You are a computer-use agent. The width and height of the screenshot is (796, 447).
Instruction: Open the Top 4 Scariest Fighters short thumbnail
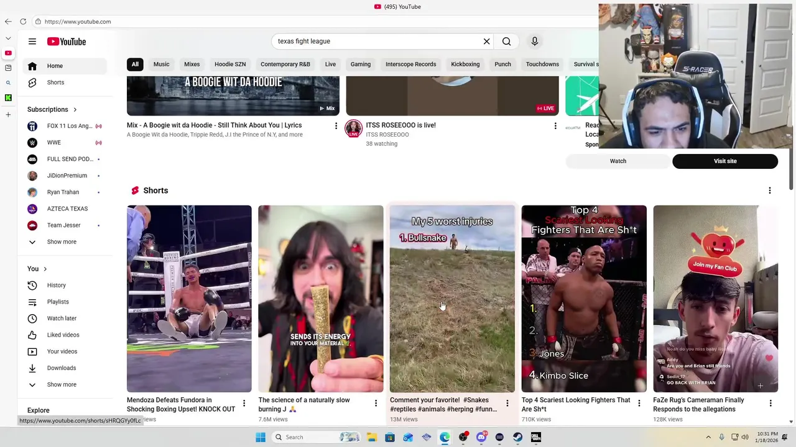[x=584, y=299]
